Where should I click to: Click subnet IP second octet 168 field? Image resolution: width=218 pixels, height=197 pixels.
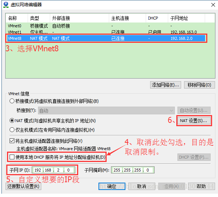48,170
